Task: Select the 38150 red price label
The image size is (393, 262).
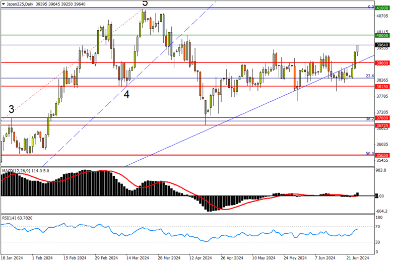Action: pos(382,87)
